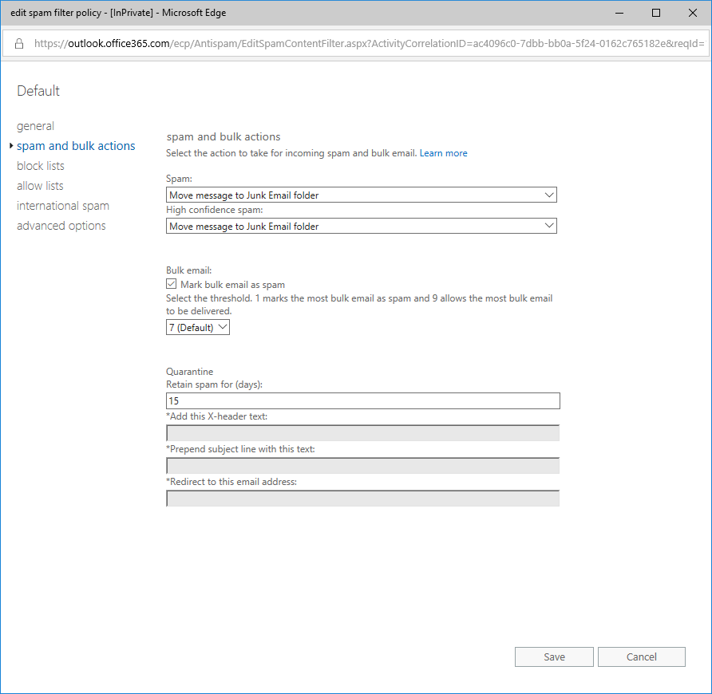The width and height of the screenshot is (712, 694).
Task: Toggle Mark bulk email as spam checkbox
Action: (x=171, y=284)
